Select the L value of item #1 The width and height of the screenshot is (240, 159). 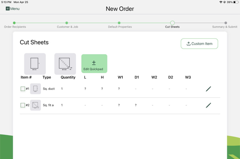[85, 89]
